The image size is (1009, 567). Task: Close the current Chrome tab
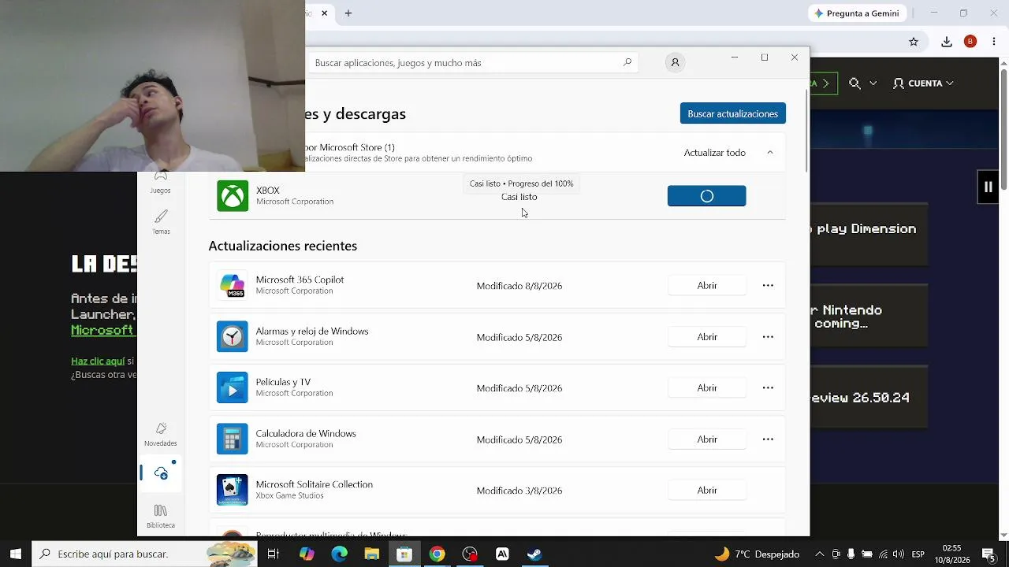pyautogui.click(x=324, y=13)
